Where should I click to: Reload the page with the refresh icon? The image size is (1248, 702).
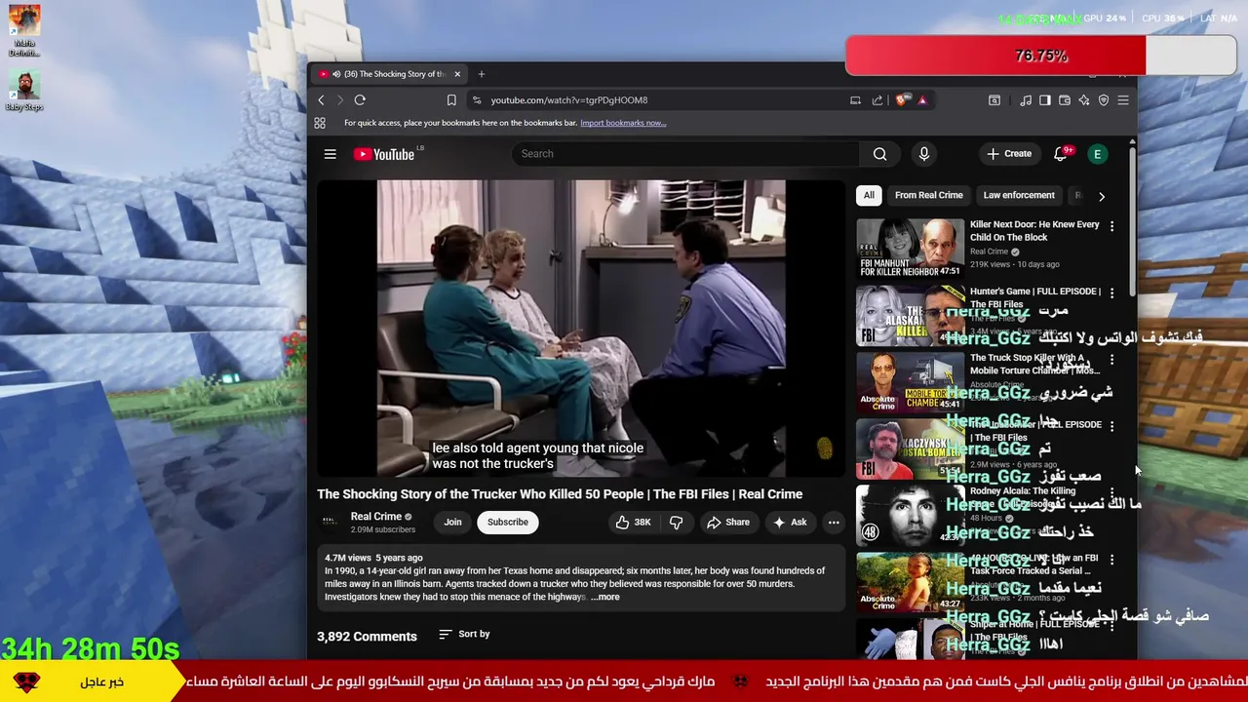click(360, 100)
